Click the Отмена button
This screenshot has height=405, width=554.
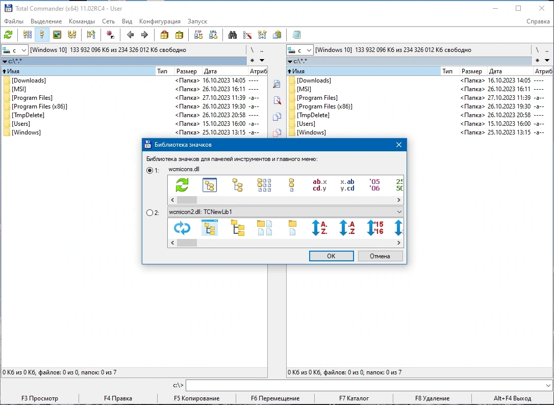click(x=380, y=256)
